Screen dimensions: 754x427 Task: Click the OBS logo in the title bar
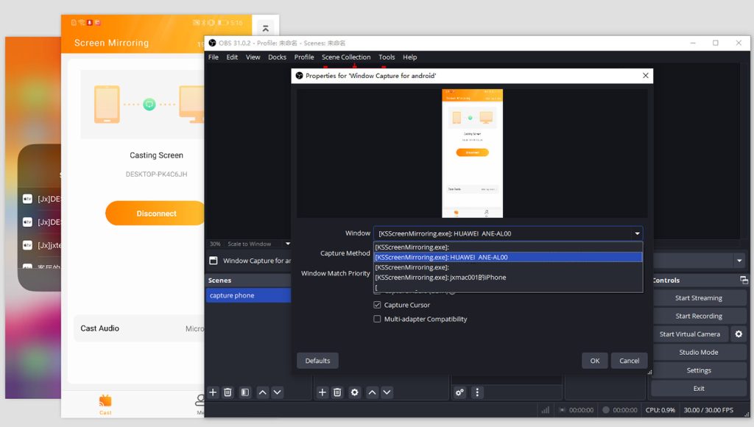click(x=212, y=43)
